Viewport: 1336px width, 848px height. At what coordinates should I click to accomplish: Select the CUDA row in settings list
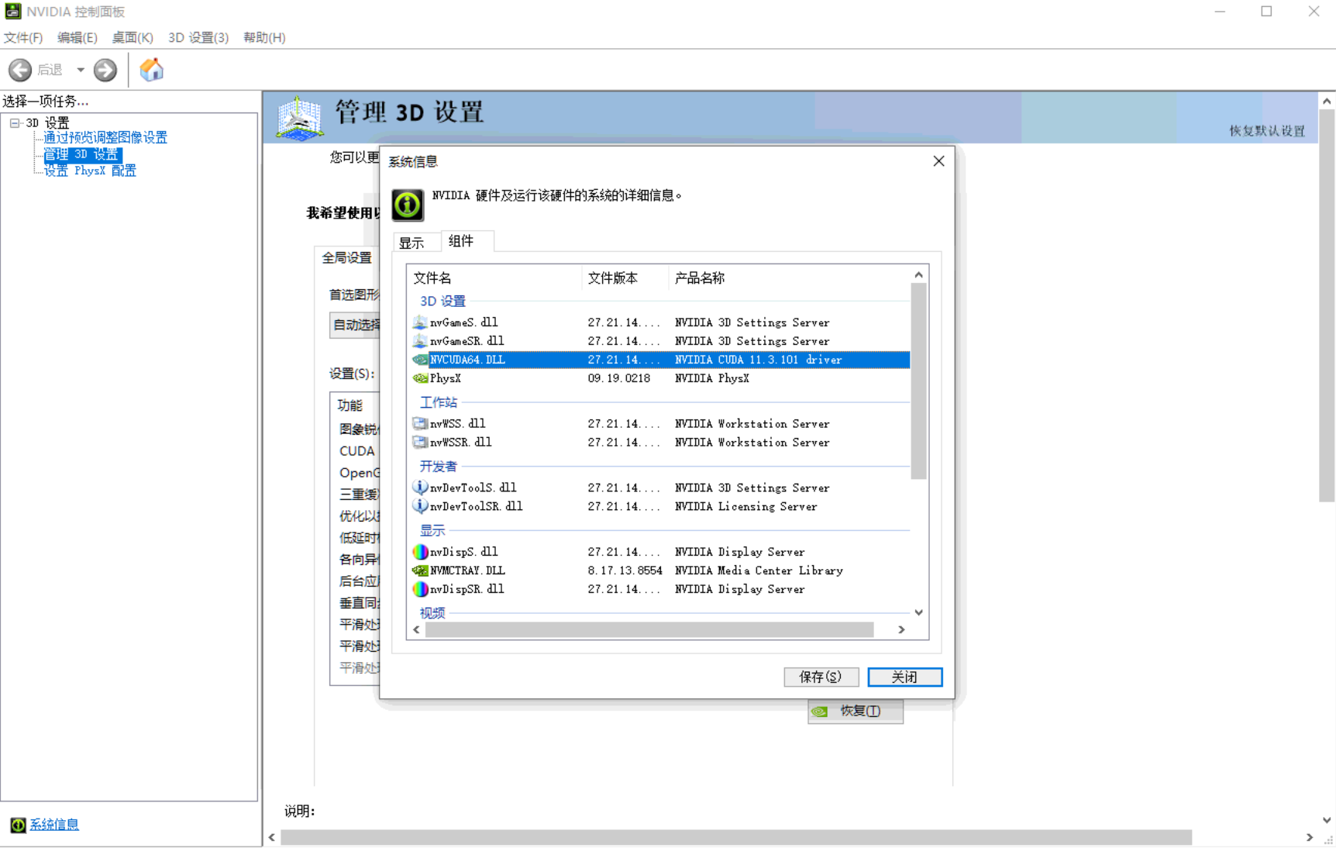[x=356, y=451]
